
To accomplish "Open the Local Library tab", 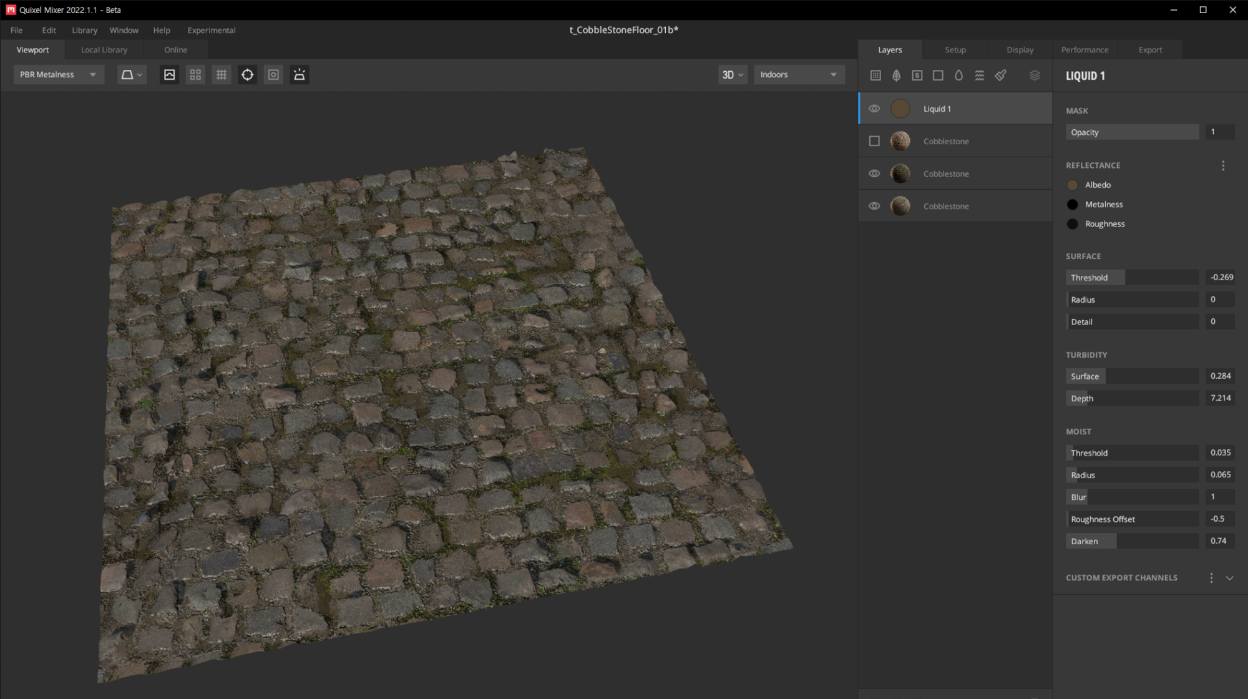I will coord(104,50).
